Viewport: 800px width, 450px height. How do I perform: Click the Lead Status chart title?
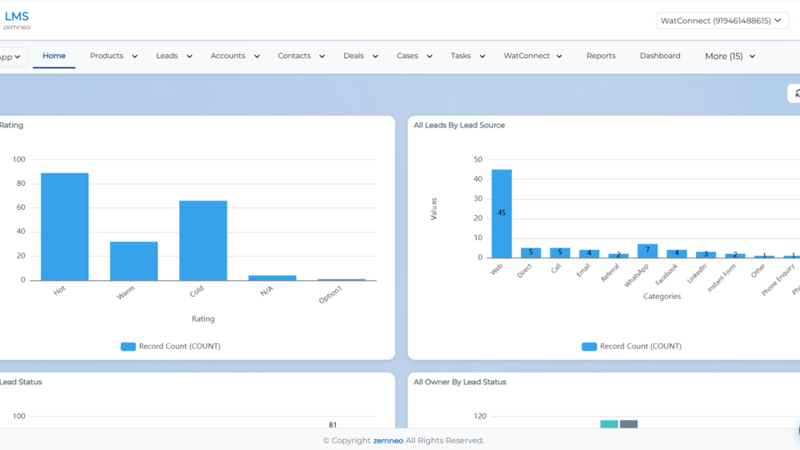tap(21, 382)
